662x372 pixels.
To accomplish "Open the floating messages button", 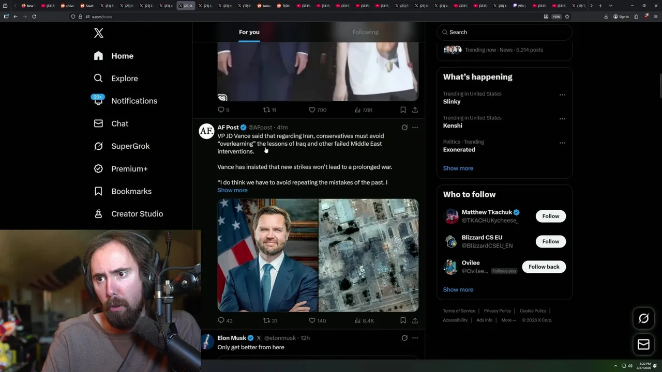I will (643, 344).
